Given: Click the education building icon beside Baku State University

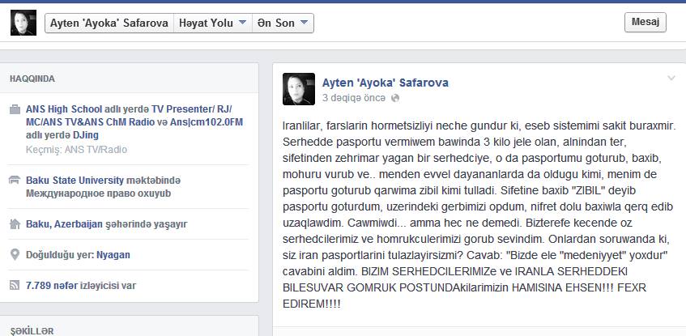Looking at the screenshot, I should pyautogui.click(x=15, y=180).
